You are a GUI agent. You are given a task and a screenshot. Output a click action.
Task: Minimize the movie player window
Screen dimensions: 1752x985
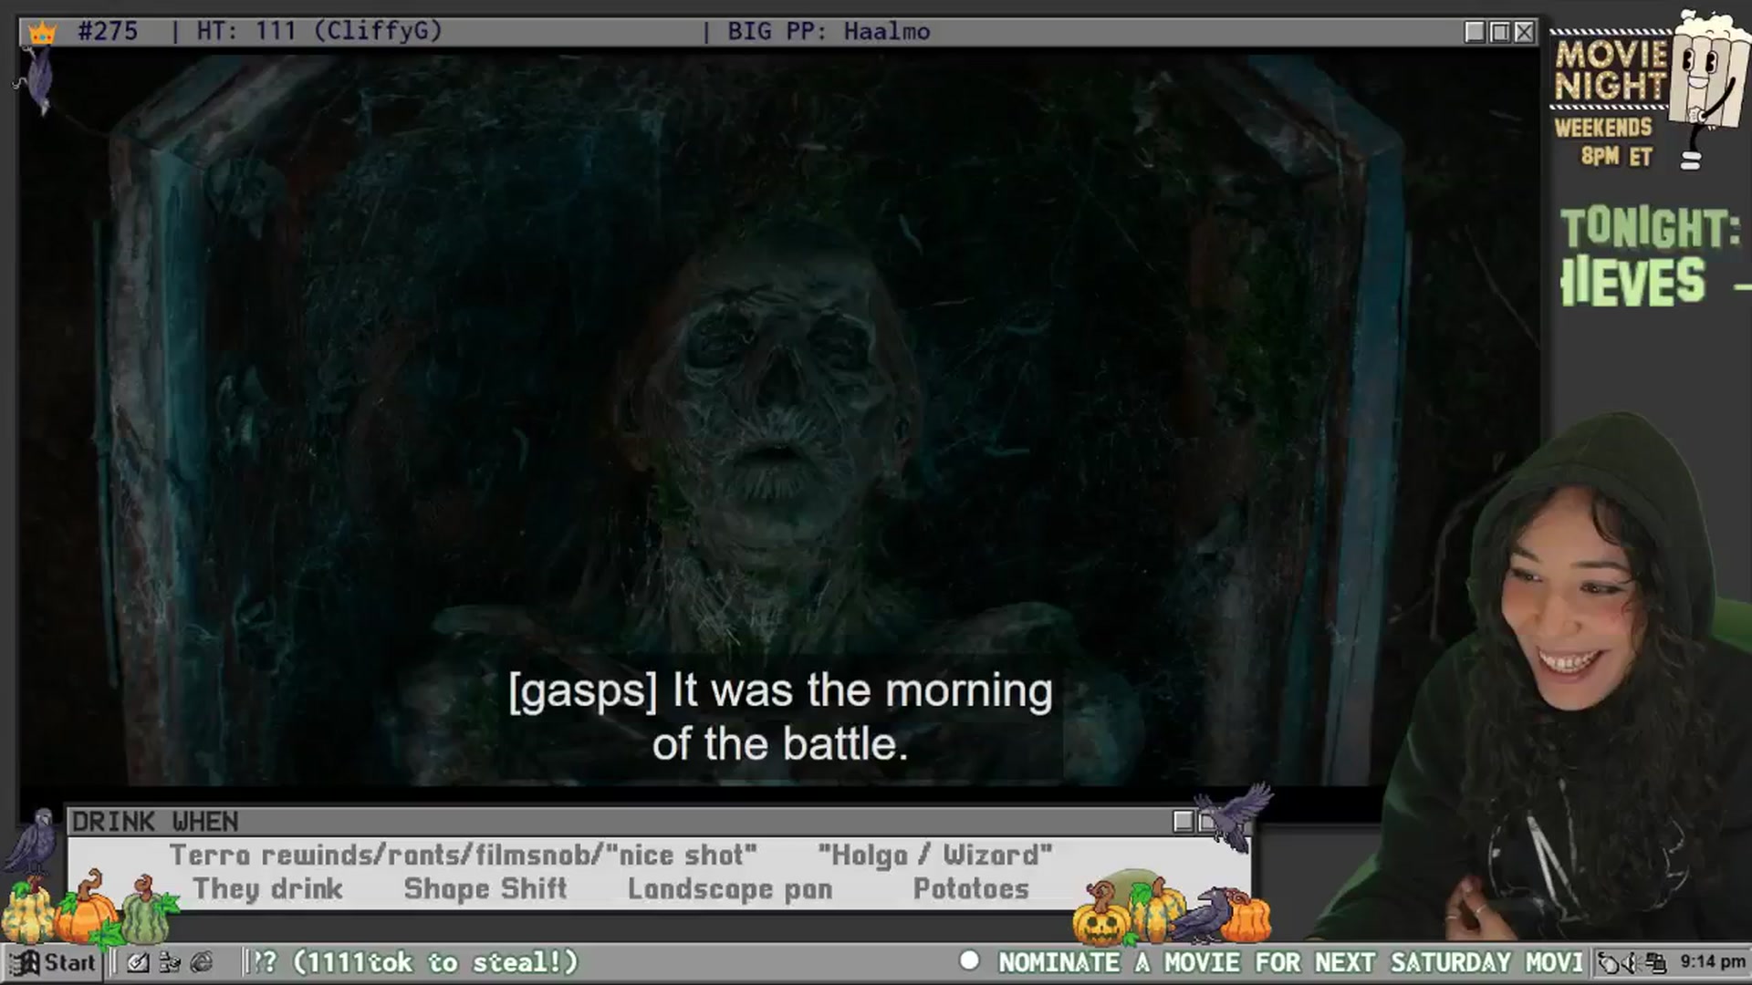click(1475, 32)
